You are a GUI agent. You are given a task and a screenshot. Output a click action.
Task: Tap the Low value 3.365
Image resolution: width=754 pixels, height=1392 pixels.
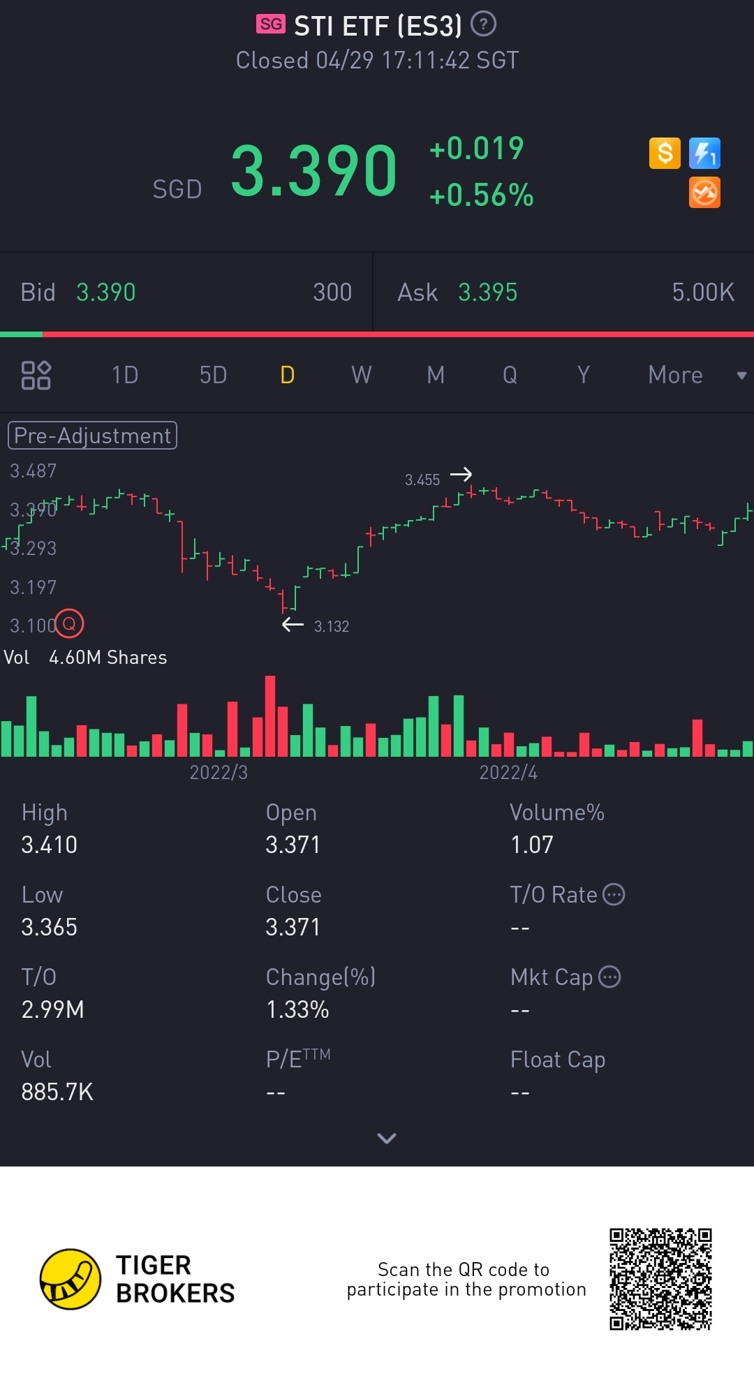click(x=49, y=927)
